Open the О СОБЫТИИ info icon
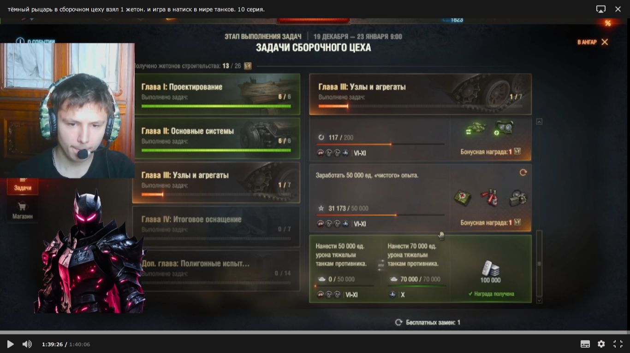Image resolution: width=630 pixels, height=353 pixels. tap(20, 41)
